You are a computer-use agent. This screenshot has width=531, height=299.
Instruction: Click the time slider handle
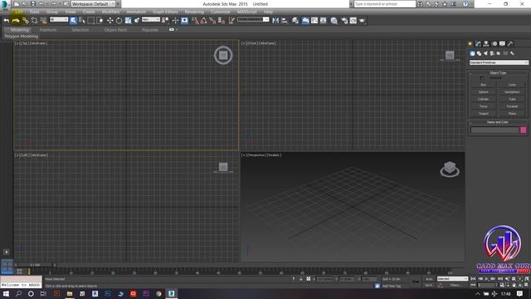click(35, 265)
